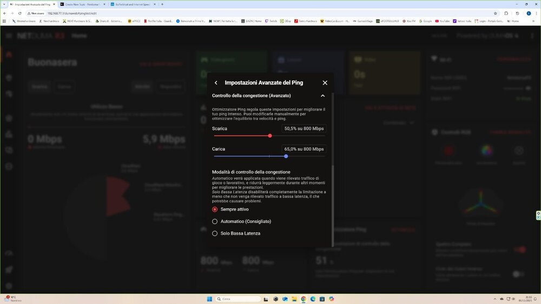Choose Automatico (Consigliato) mode

coord(215,221)
